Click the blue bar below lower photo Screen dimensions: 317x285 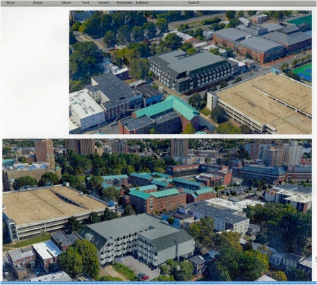pyautogui.click(x=158, y=283)
